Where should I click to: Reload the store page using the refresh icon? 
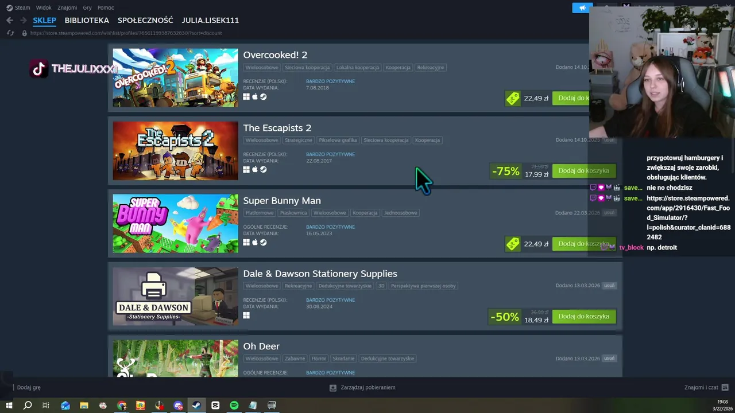10,33
